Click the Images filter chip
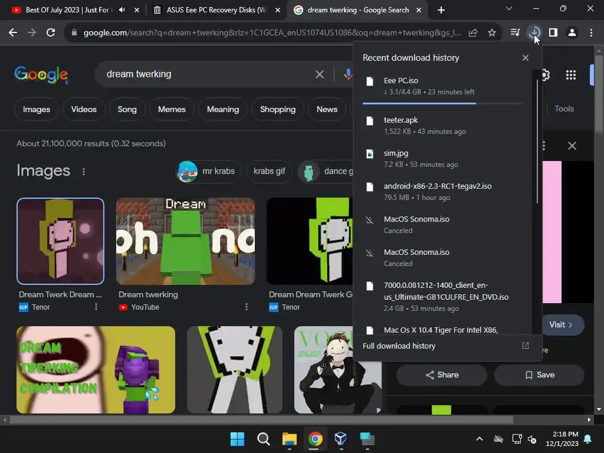The height and width of the screenshot is (453, 604). tap(37, 109)
